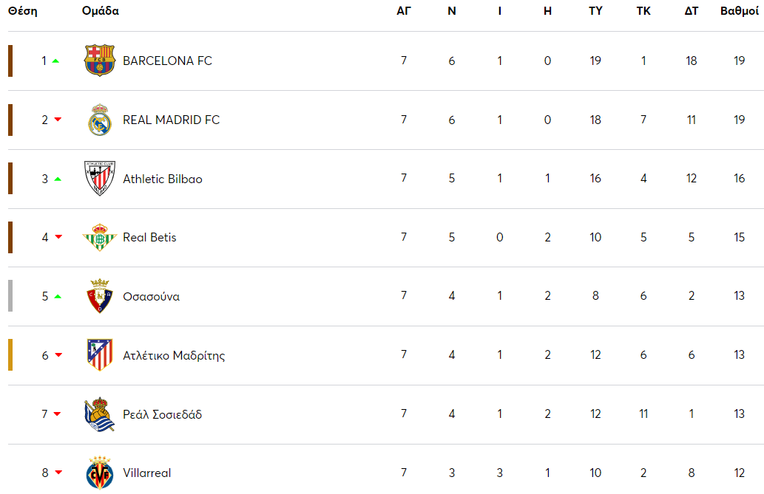
Task: Click the ΔΤ column header
Action: pos(692,11)
